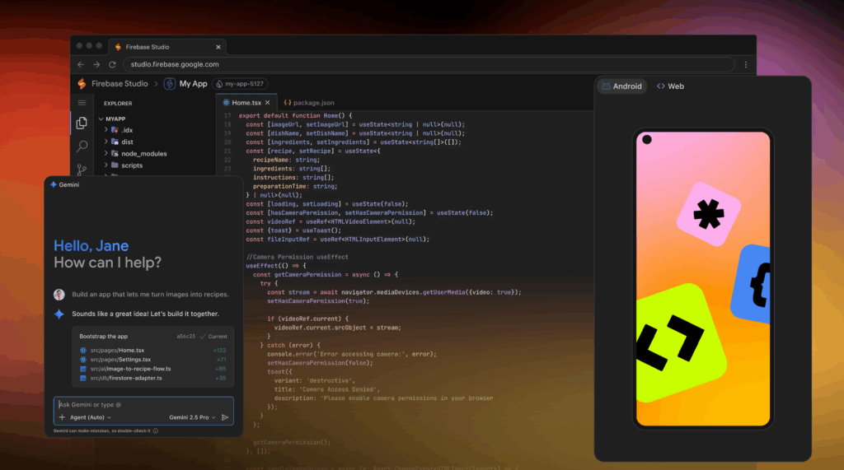Viewport: 844px width, 470px height.
Task: Open the Explorer files icon in activity bar
Action: (x=82, y=123)
